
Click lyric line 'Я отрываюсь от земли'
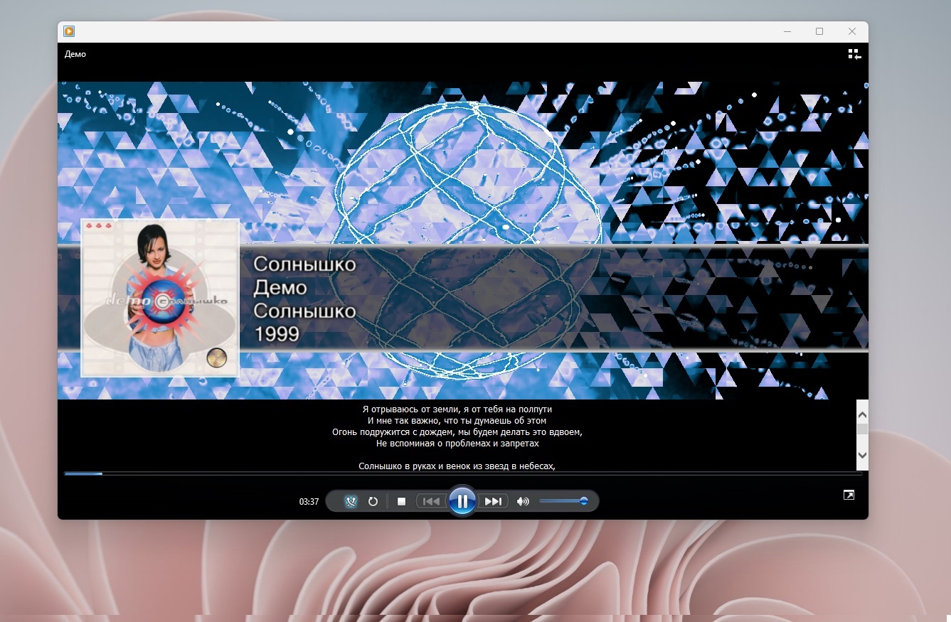[x=457, y=409]
